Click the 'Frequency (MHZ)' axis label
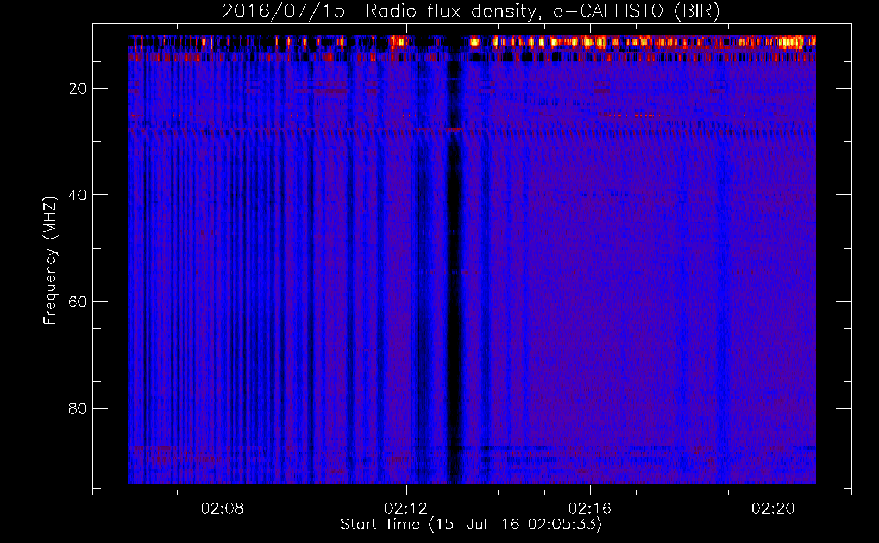The width and height of the screenshot is (879, 543). [x=50, y=261]
